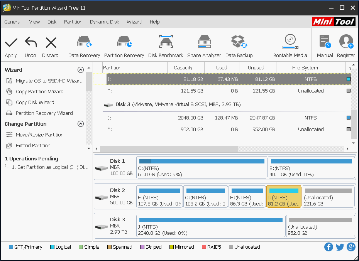The height and width of the screenshot is (261, 359).
Task: Select the Data Recovery tool
Action: click(x=83, y=44)
